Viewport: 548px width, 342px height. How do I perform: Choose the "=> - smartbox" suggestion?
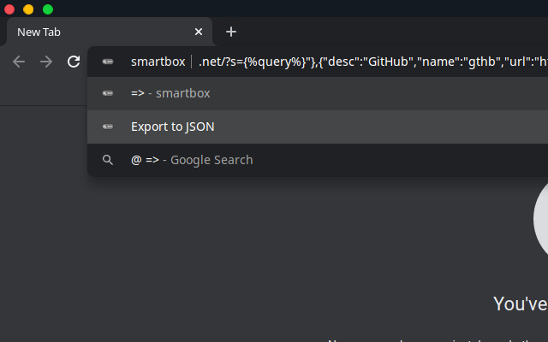(318, 93)
